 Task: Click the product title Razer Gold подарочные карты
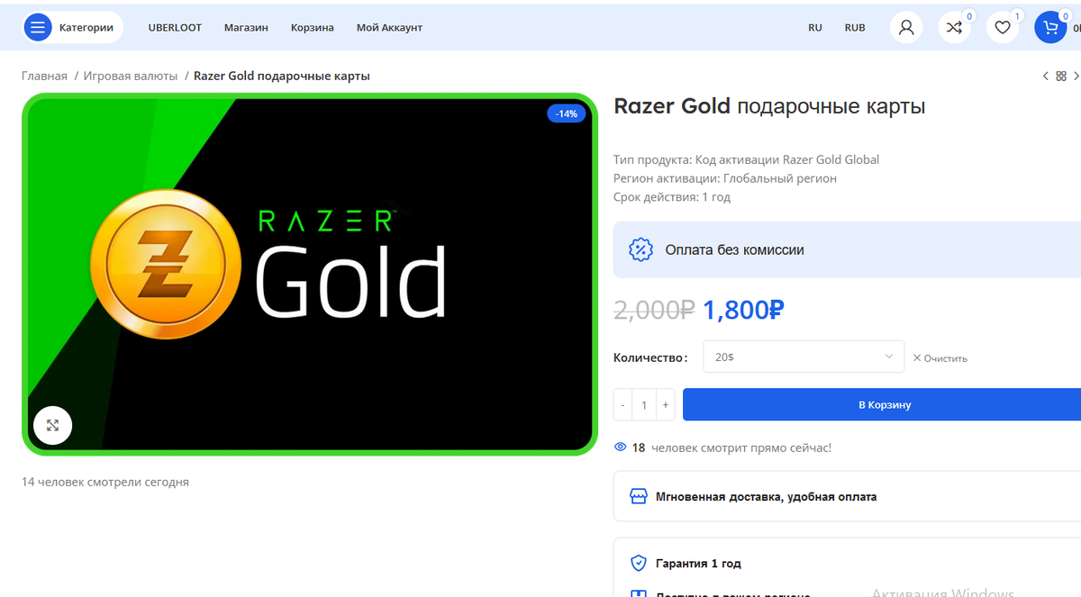click(x=769, y=106)
